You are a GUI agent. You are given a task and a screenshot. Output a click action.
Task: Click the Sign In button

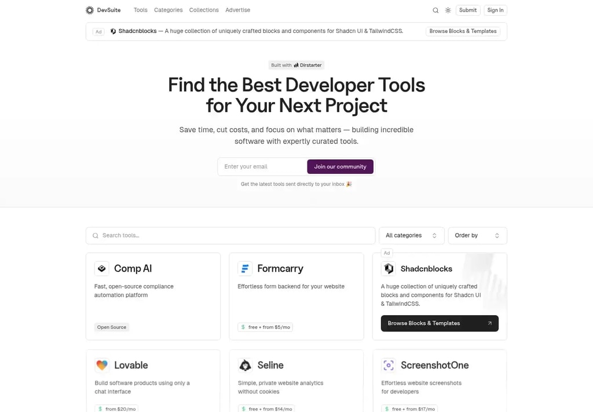pos(495,10)
